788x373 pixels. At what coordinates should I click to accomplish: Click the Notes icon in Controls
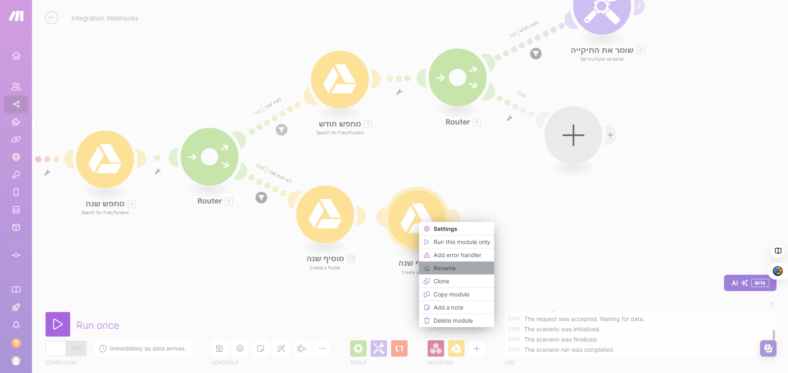[x=261, y=348]
